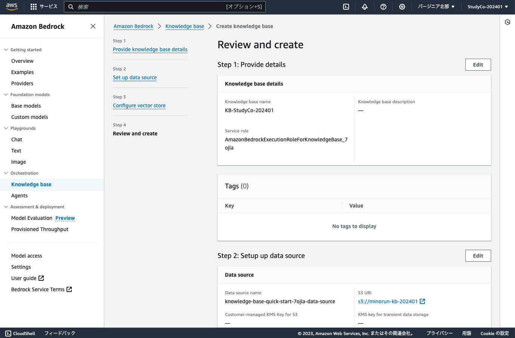Open S3 bucket via external link icon

tap(422, 301)
